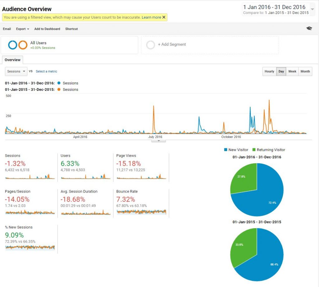Click 67.80% vs 63.18% bounce comparison

pos(131,206)
